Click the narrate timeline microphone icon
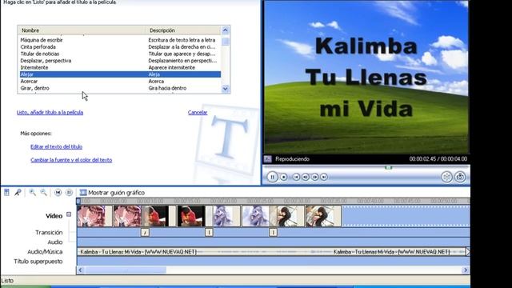 pos(18,192)
